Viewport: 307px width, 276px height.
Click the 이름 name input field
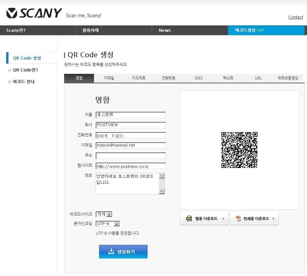[131, 115]
